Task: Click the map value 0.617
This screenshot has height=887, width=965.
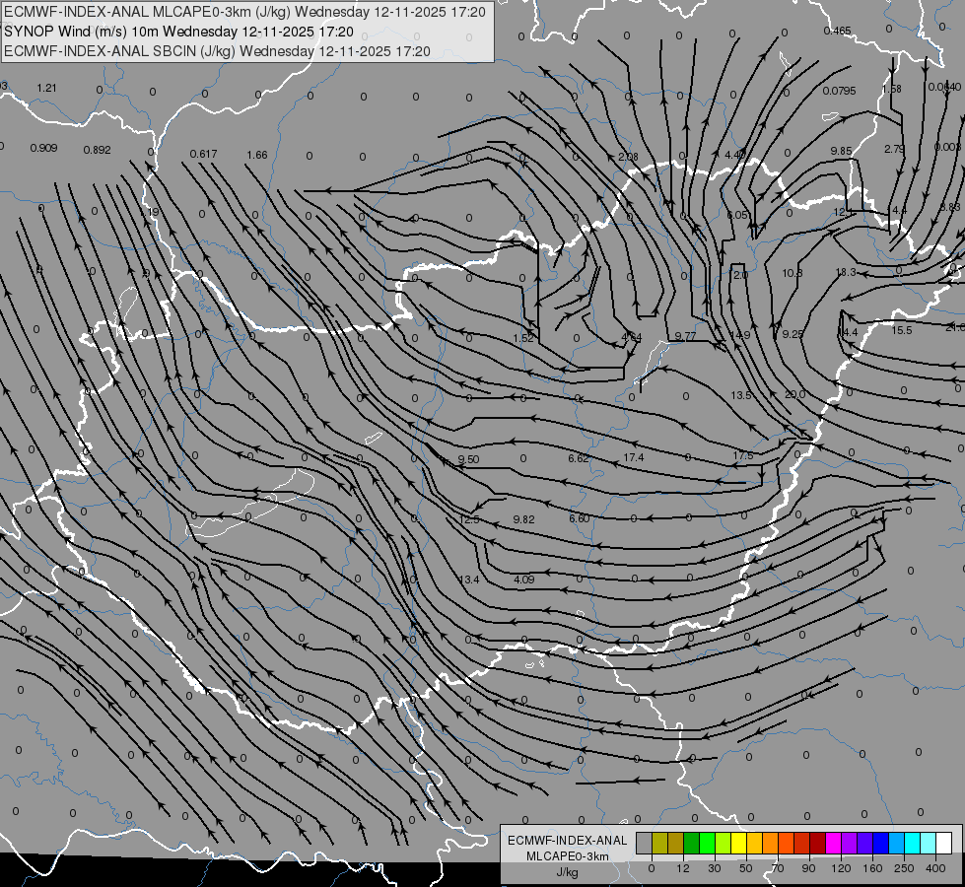Action: [204, 154]
